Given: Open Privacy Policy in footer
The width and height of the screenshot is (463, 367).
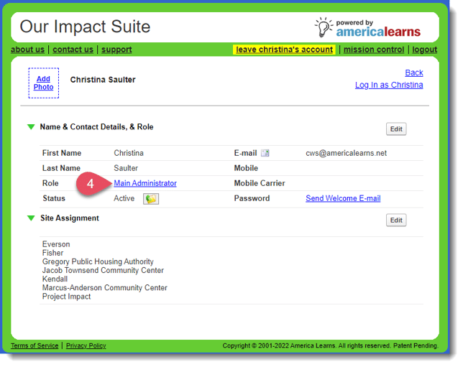Looking at the screenshot, I should click(x=86, y=345).
